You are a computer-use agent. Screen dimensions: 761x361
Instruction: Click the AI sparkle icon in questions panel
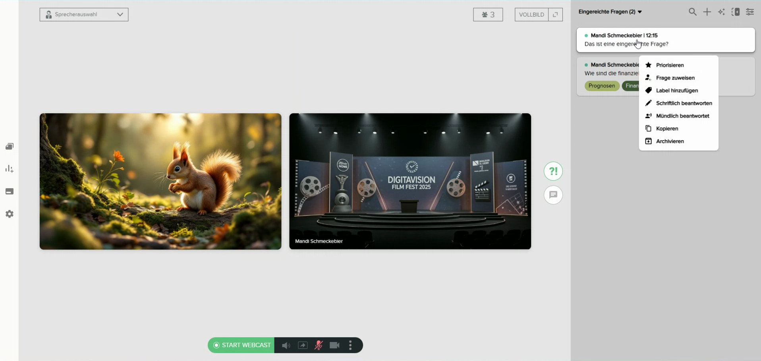tap(721, 12)
